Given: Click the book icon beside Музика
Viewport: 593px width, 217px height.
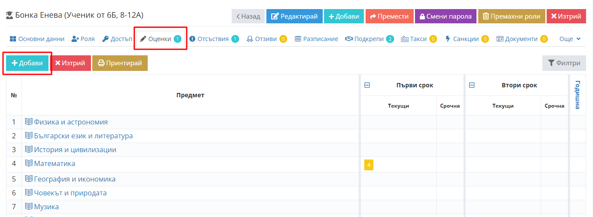Looking at the screenshot, I should tap(29, 207).
